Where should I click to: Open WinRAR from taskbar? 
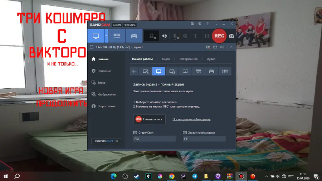click(230, 176)
